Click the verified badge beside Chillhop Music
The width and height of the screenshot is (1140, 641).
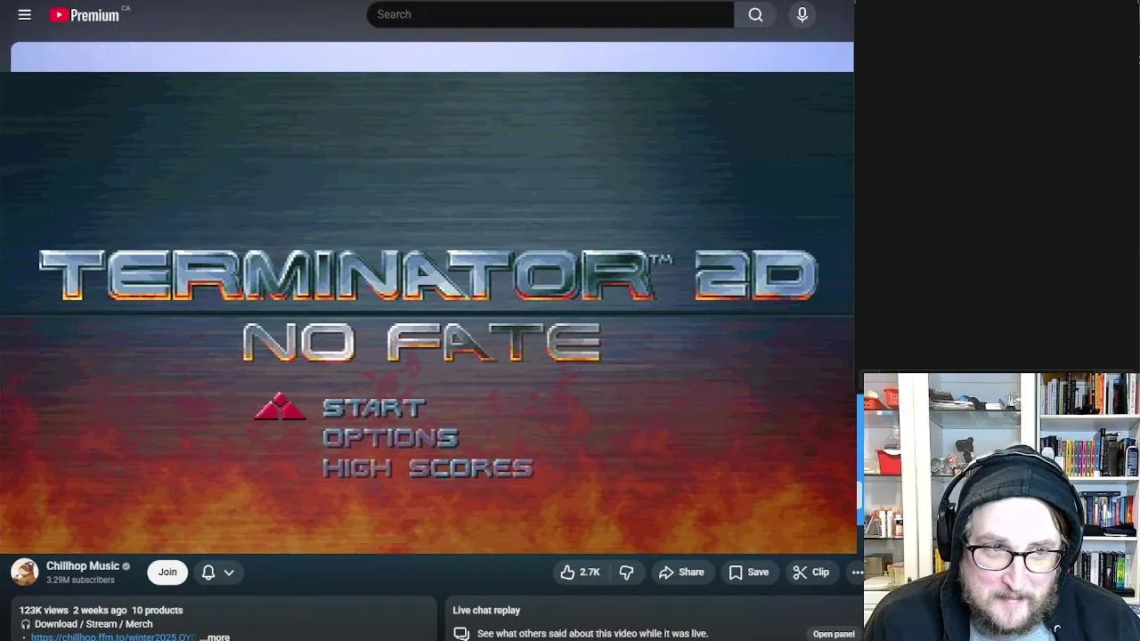126,566
